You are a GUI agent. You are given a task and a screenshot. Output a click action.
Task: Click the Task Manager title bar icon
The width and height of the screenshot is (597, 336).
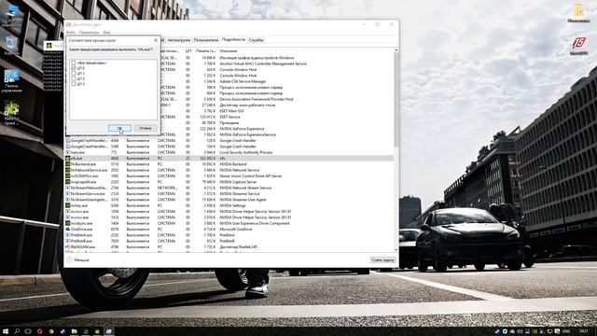click(x=69, y=25)
